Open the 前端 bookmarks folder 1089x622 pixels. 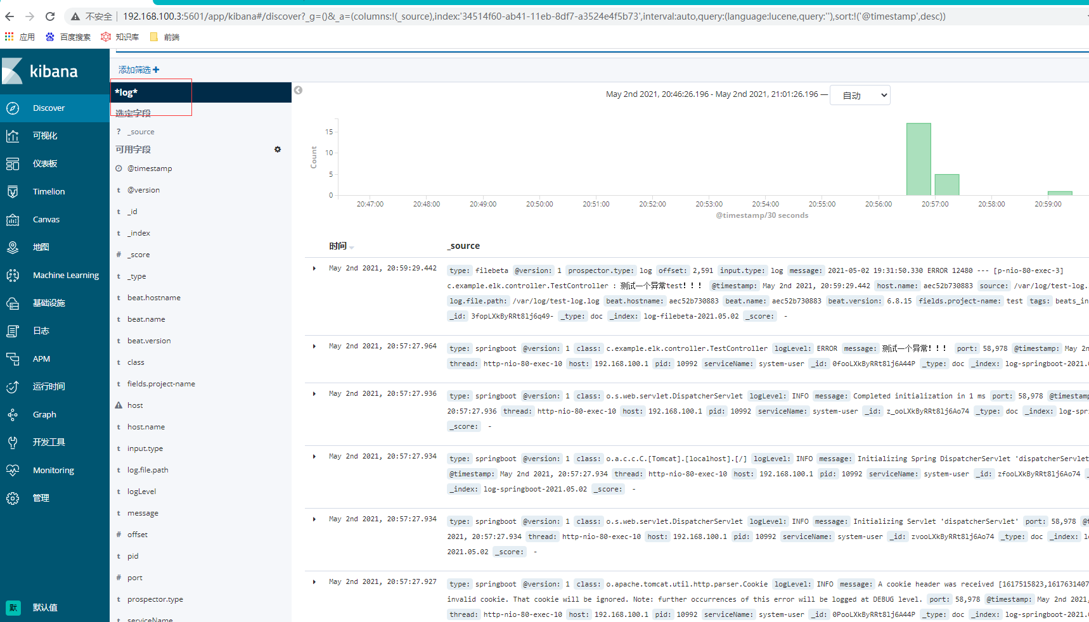click(165, 37)
